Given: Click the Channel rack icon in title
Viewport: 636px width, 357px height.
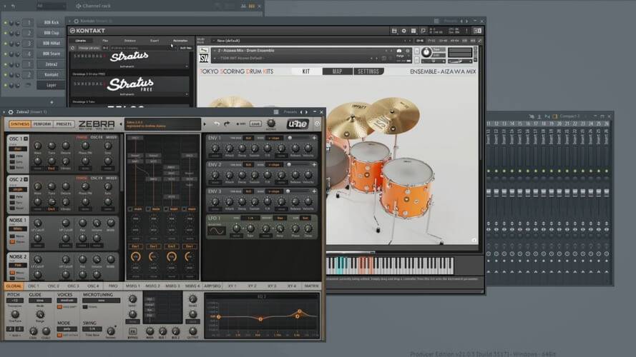Looking at the screenshot, I should click(x=78, y=6).
